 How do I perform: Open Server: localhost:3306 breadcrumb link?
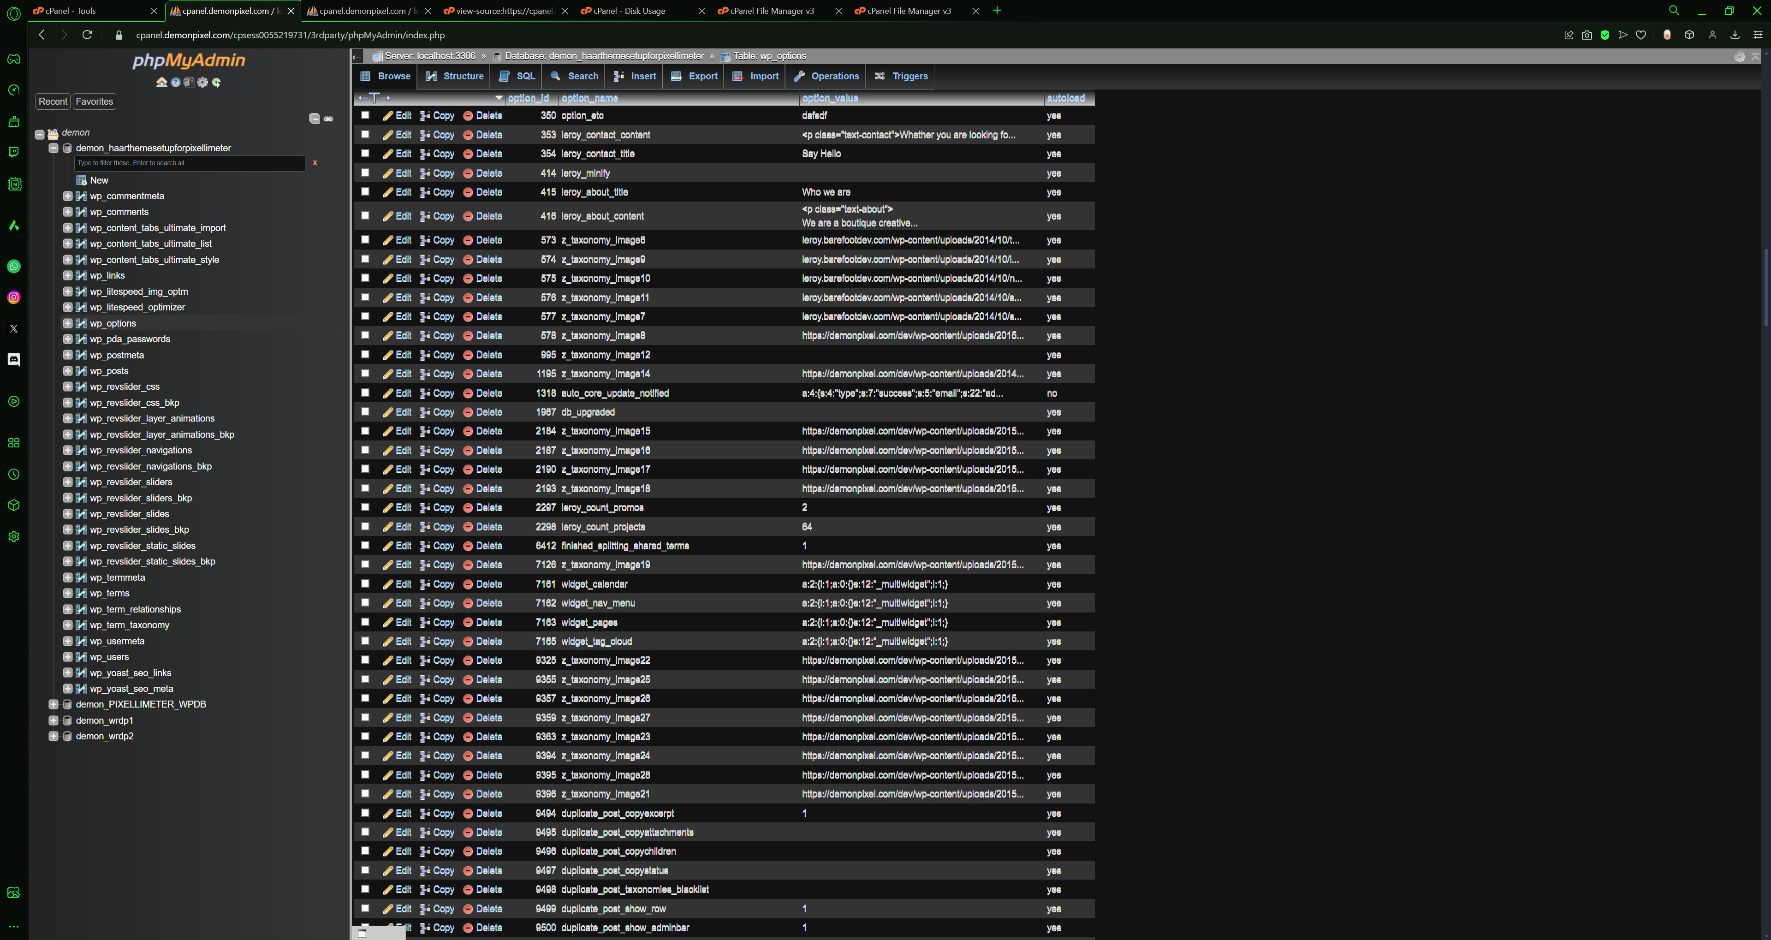tap(430, 56)
